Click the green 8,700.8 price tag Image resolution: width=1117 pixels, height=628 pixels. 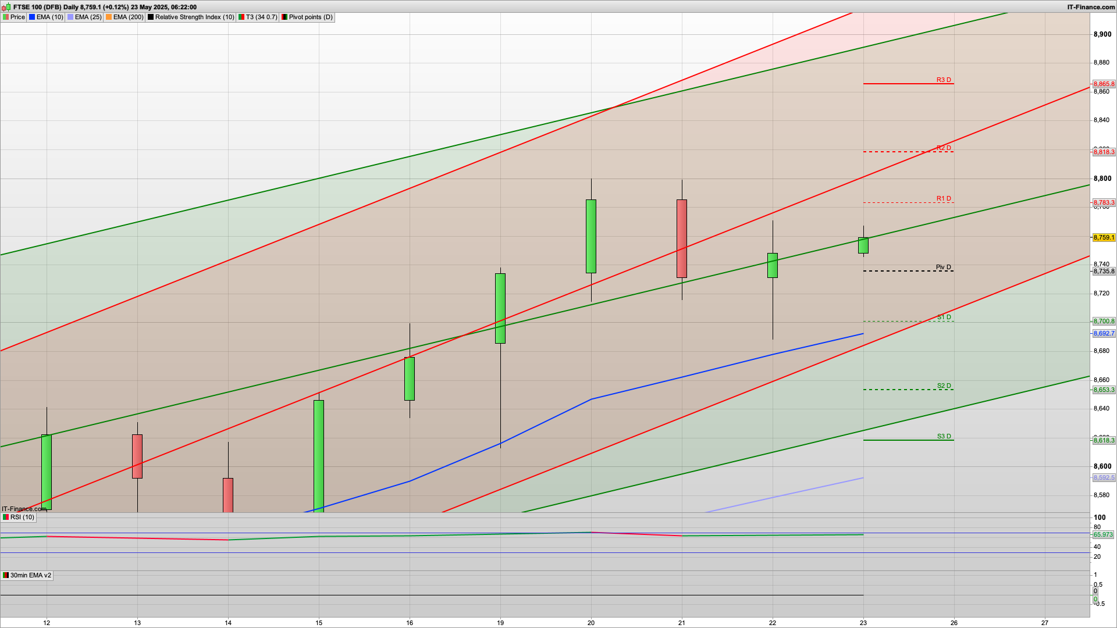pos(1104,321)
